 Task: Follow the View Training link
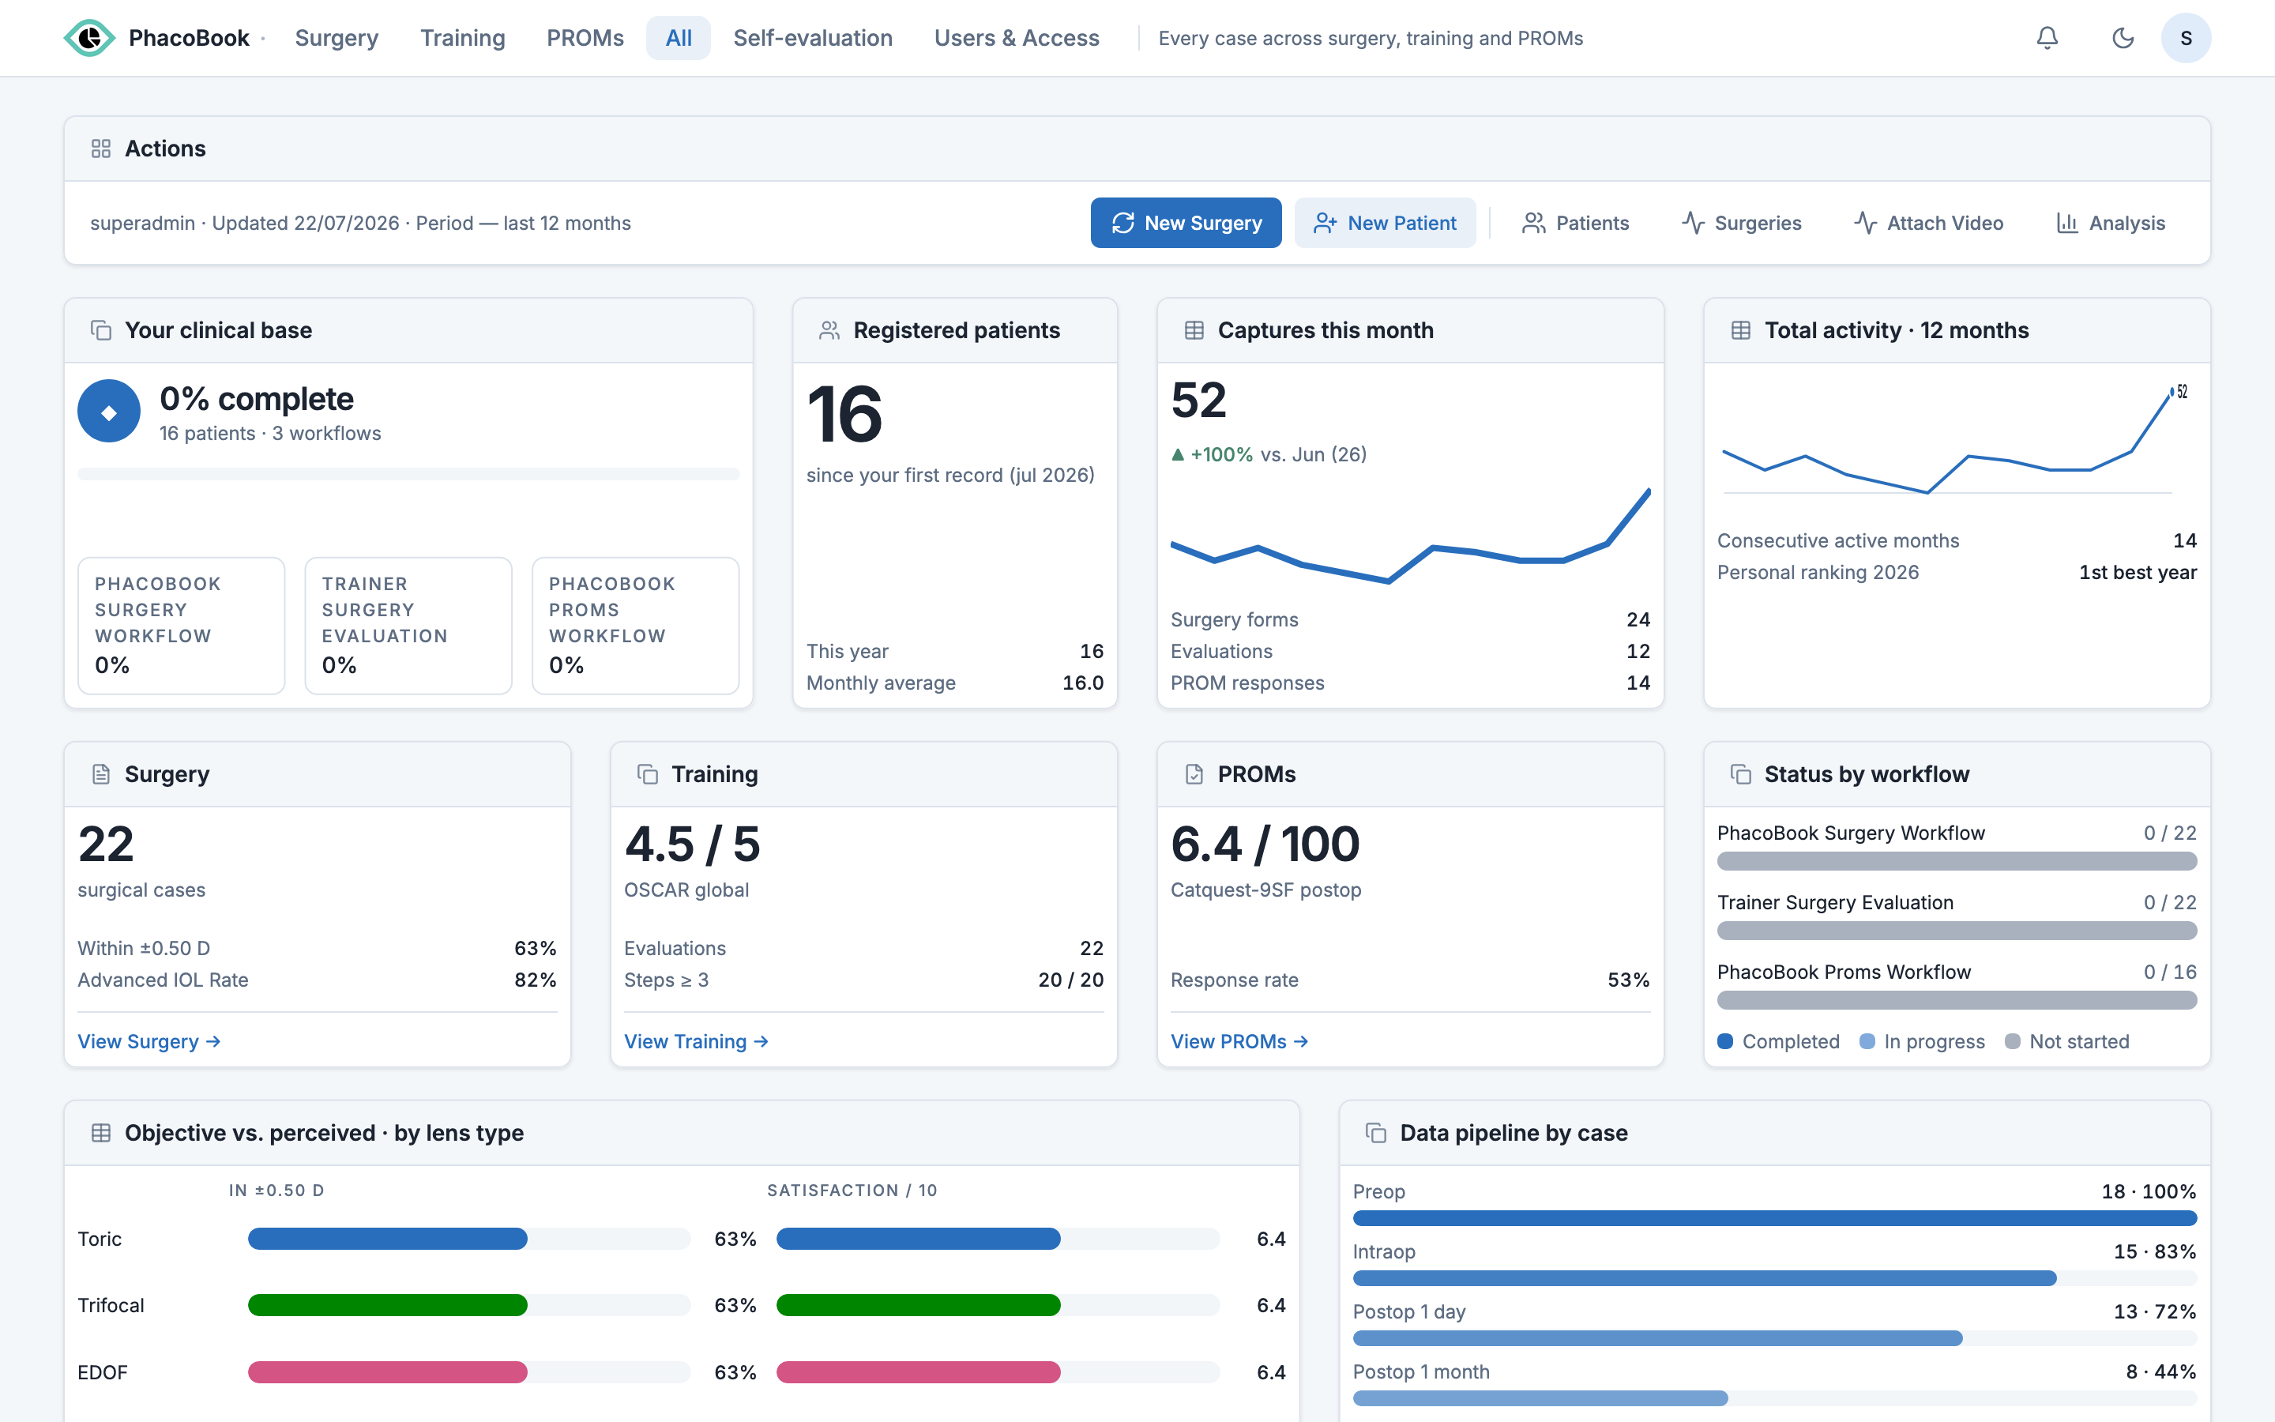click(x=697, y=1041)
